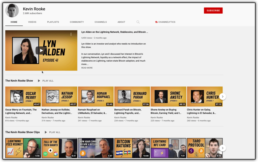
Task: Open Chris Hunter on Galoy video title
Action: coord(201,111)
